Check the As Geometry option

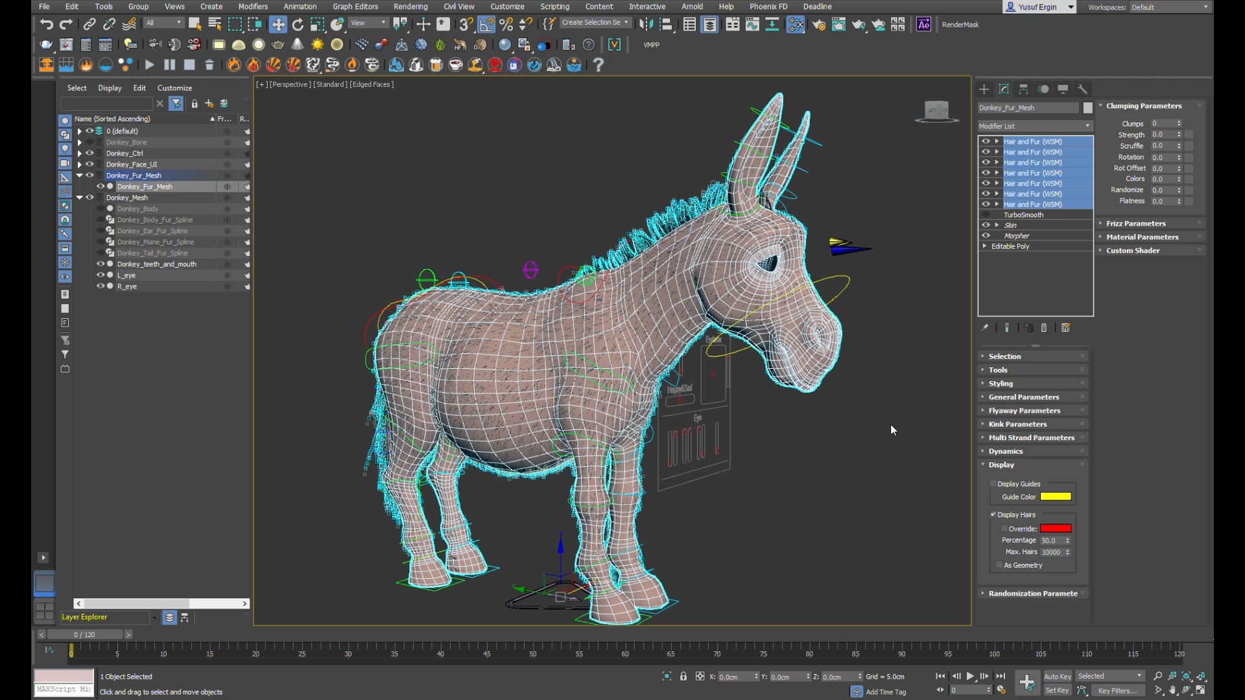pyautogui.click(x=1000, y=565)
